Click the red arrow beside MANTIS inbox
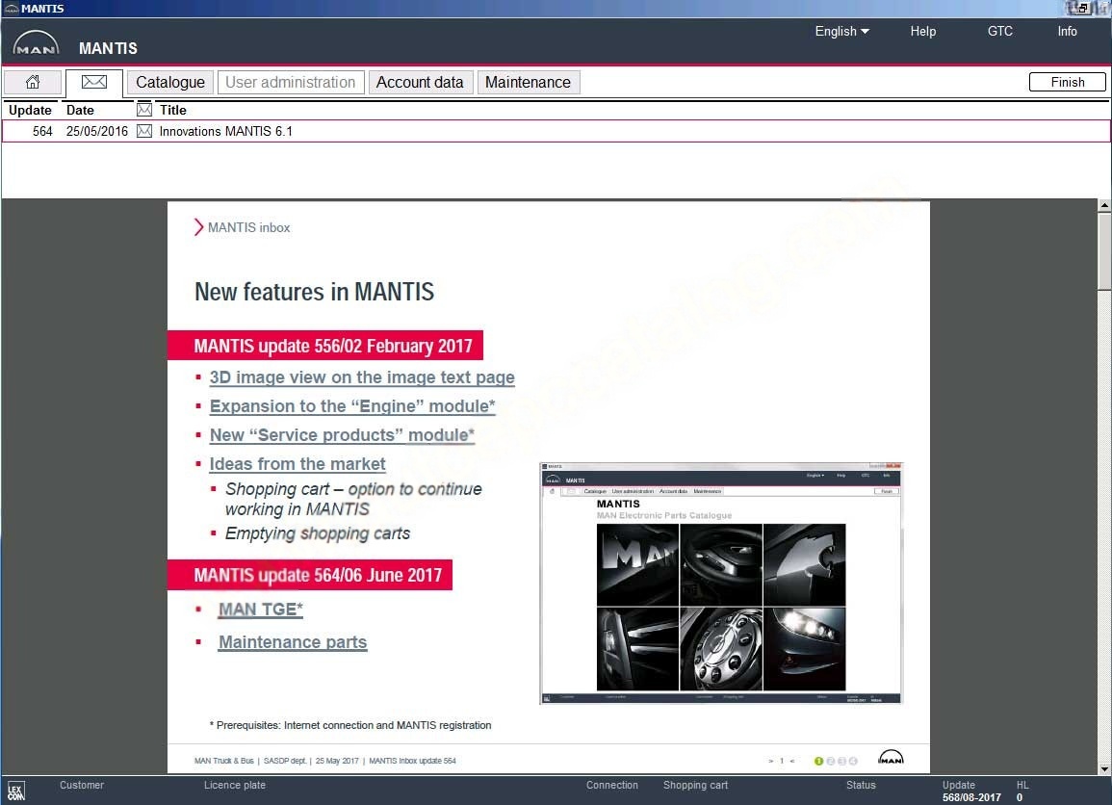The image size is (1112, 805). tap(198, 227)
